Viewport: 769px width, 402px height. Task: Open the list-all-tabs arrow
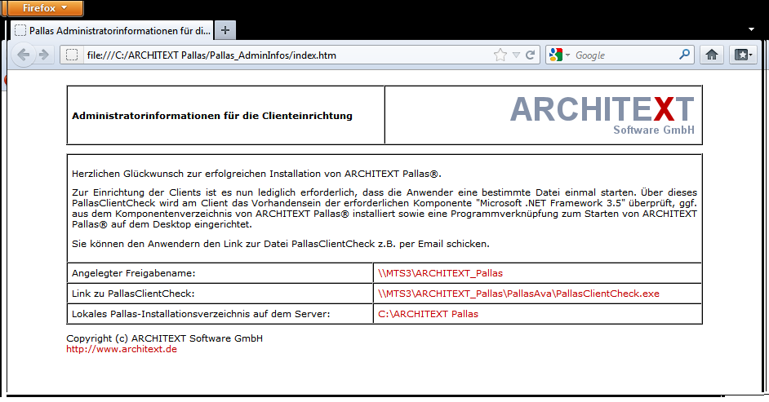pos(751,29)
